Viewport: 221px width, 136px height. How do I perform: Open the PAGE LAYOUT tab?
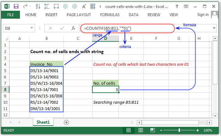point(79,15)
